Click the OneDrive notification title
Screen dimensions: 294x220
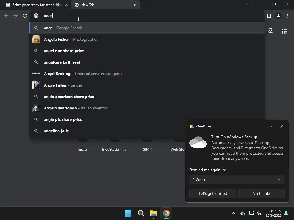click(x=234, y=137)
